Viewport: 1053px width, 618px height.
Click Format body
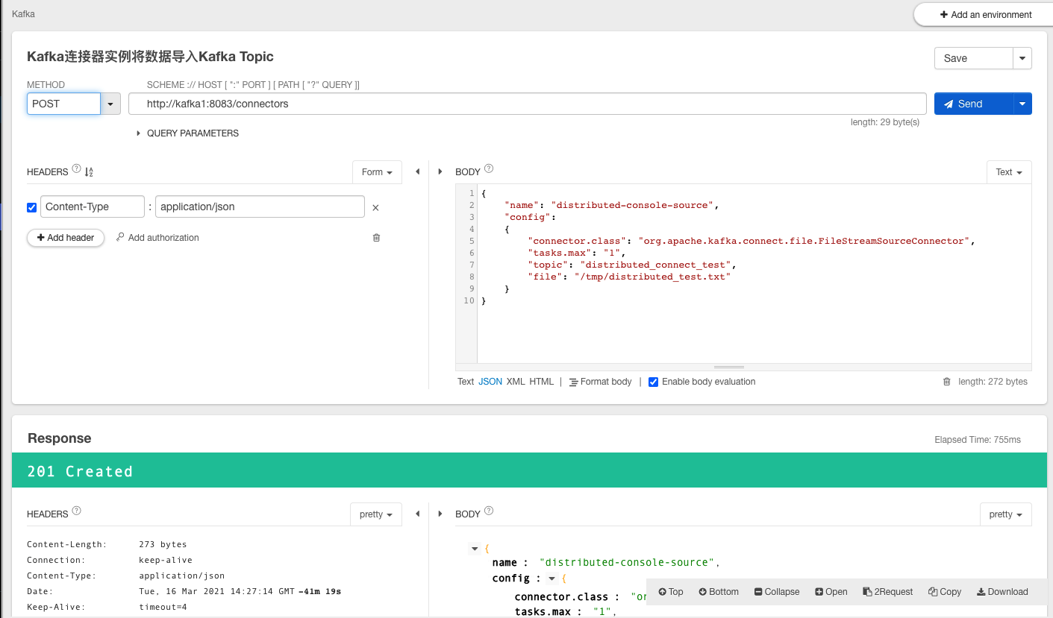600,382
